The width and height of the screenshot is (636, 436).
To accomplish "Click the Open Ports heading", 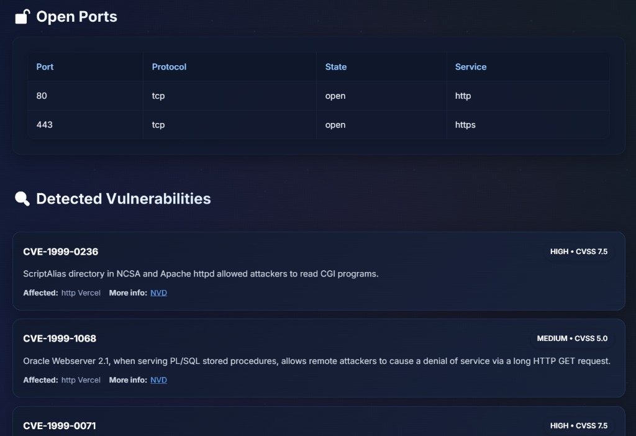I will tap(76, 17).
